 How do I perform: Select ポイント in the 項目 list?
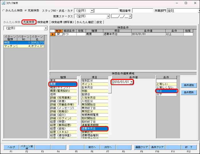(x=95, y=84)
